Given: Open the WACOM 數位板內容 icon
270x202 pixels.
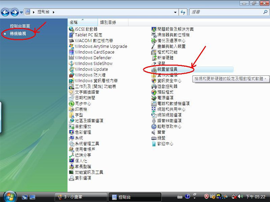Looking at the screenshot, I should coord(72,41).
